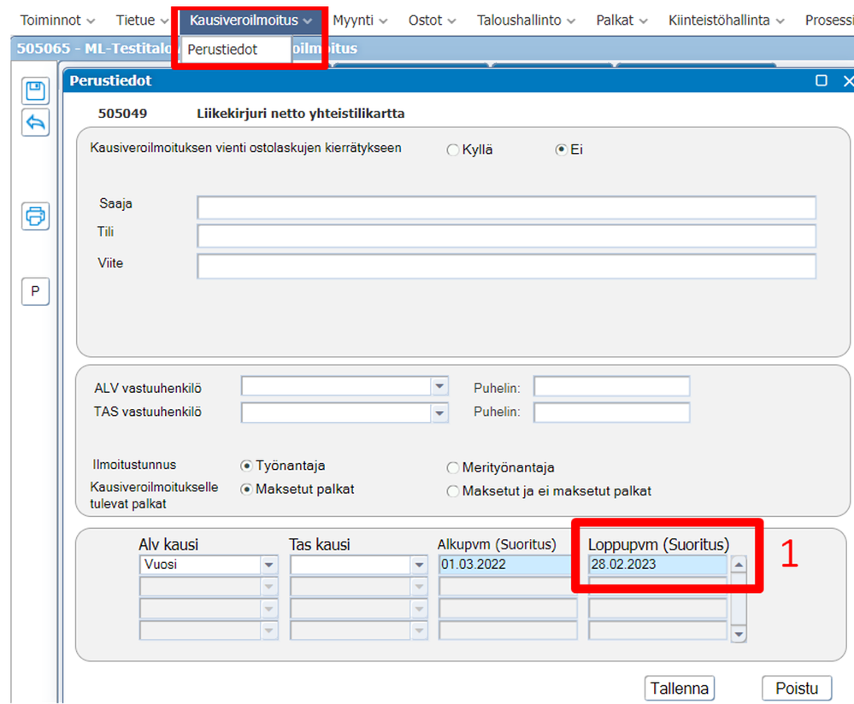854x704 pixels.
Task: Click the Poistu button
Action: pos(797,689)
